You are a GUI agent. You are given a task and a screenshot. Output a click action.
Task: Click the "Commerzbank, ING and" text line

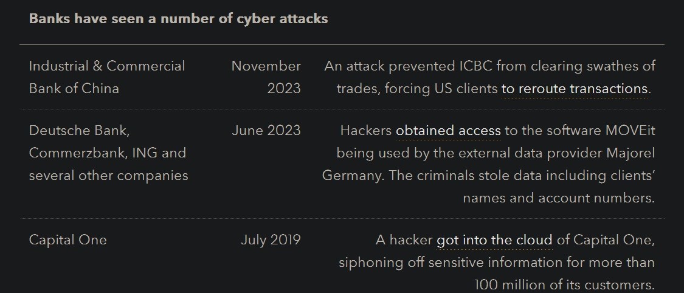click(107, 153)
